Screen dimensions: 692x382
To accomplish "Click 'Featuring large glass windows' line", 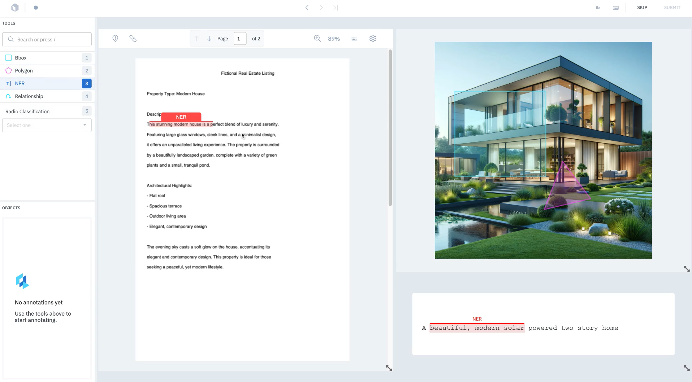I will [x=211, y=135].
